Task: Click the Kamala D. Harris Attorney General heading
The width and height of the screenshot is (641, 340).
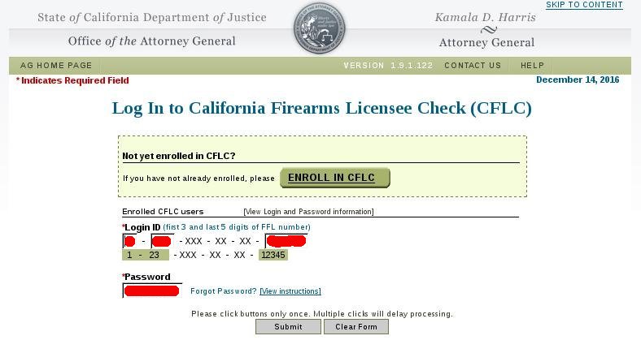Action: coord(486,30)
